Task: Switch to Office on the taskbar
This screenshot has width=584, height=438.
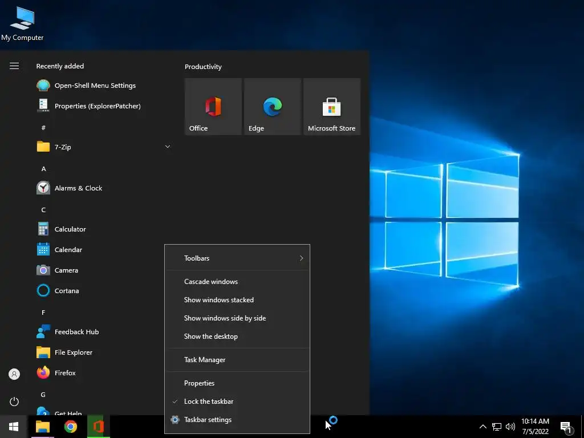Action: pyautogui.click(x=98, y=427)
